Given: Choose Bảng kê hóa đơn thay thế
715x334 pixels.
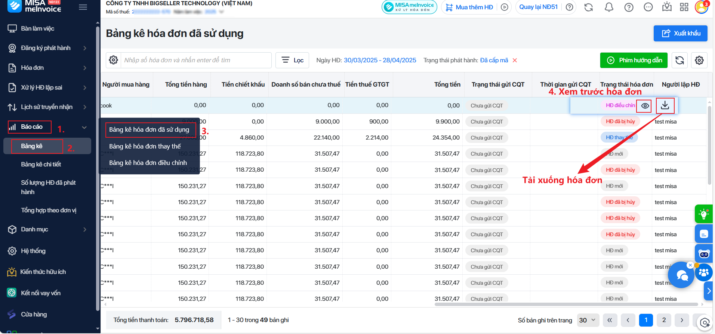Looking at the screenshot, I should pos(145,146).
